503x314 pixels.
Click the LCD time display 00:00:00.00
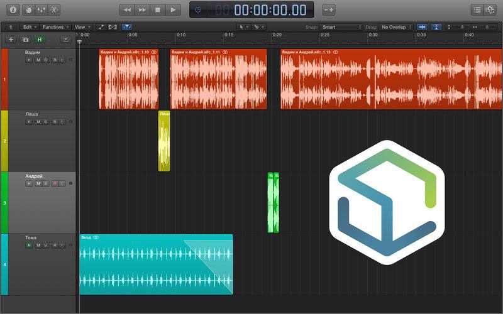(x=270, y=10)
